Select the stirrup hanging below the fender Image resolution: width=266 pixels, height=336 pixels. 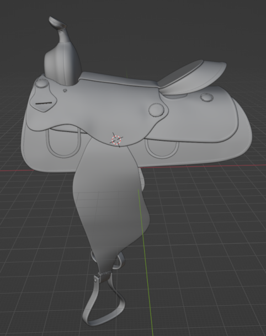[x=104, y=300]
